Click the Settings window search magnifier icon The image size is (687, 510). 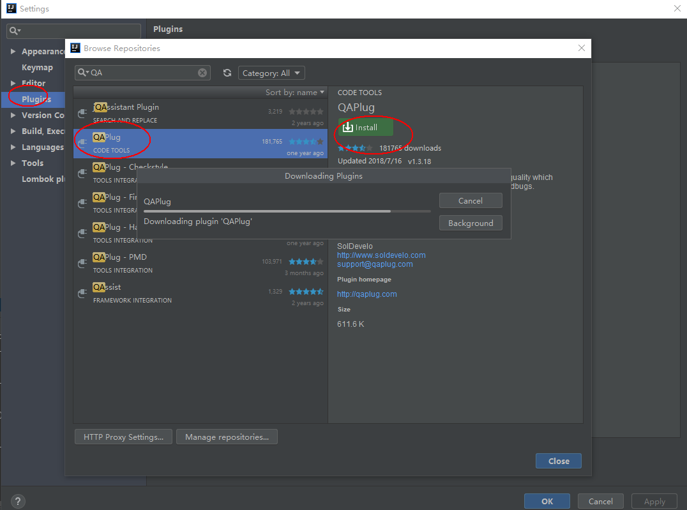(x=15, y=31)
